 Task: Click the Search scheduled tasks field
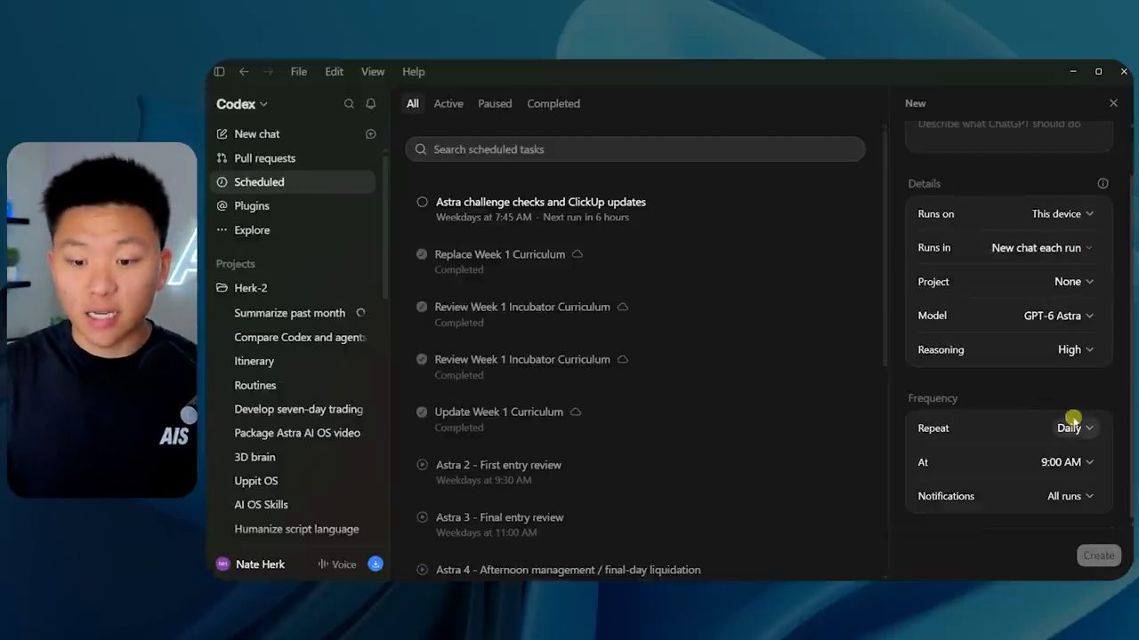point(635,149)
